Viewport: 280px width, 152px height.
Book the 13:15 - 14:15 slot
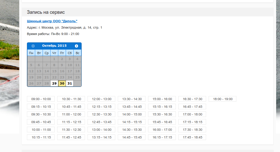pyautogui.click(x=101, y=137)
